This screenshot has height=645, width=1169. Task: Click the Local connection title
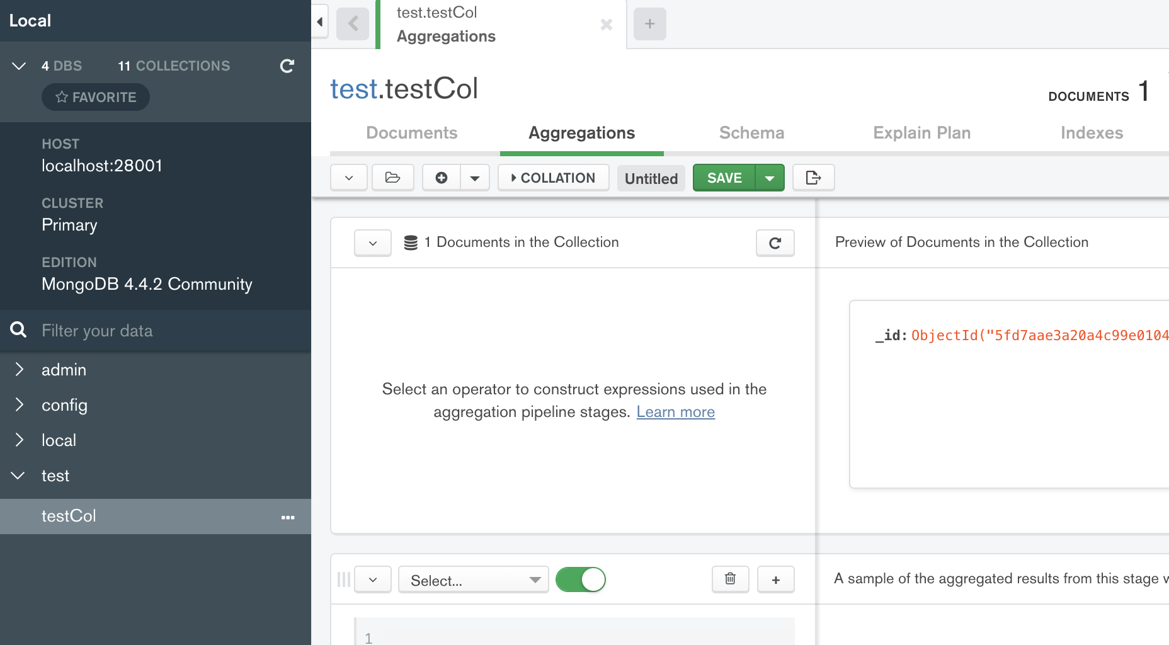pyautogui.click(x=30, y=21)
